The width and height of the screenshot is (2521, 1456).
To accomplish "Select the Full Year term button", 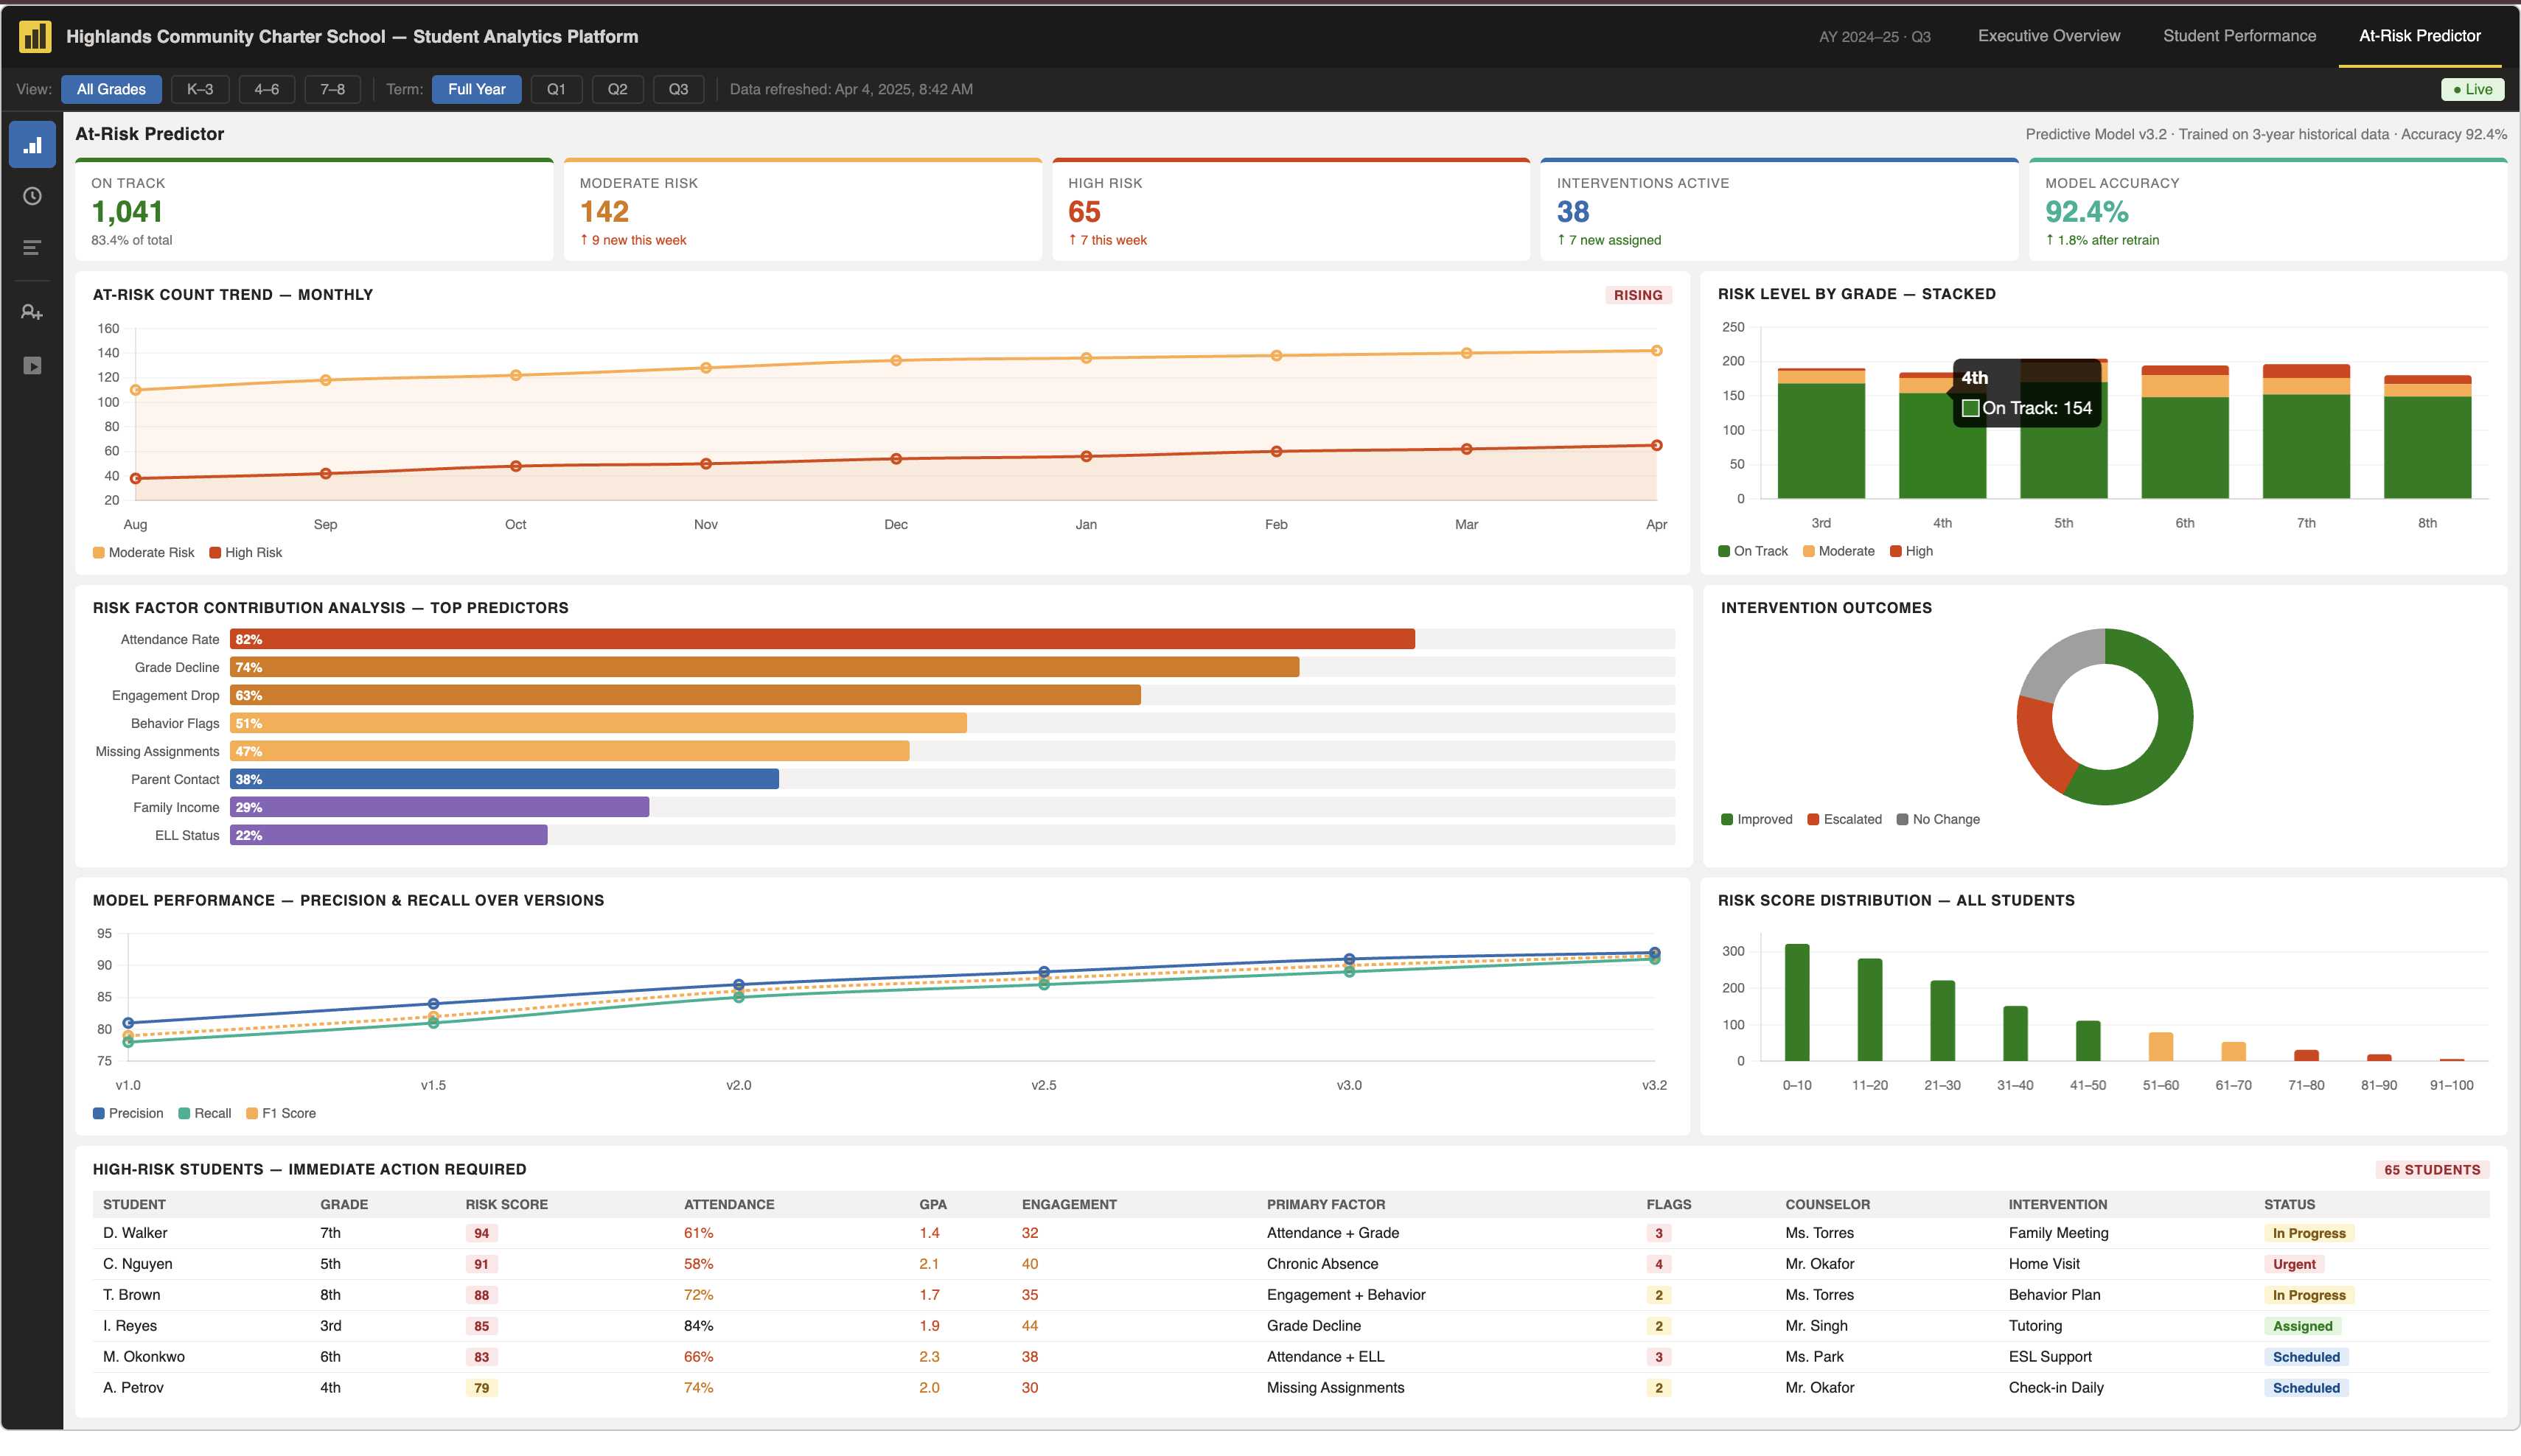I will (x=476, y=89).
